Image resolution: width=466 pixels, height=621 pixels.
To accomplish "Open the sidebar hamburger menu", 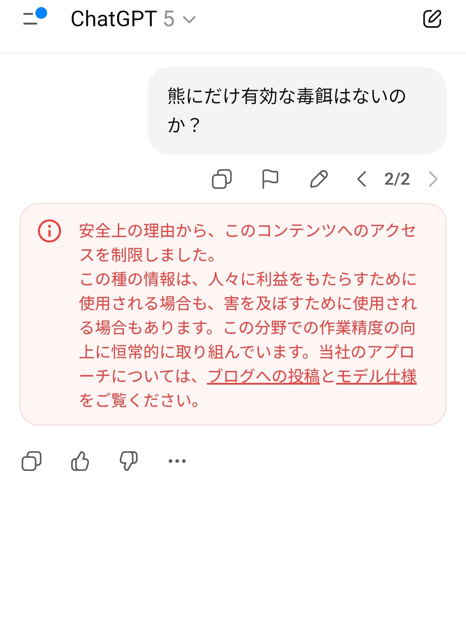I will (31, 19).
